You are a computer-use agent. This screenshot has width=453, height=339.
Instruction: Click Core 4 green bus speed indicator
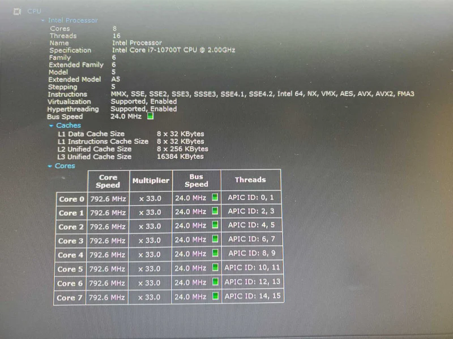(215, 253)
